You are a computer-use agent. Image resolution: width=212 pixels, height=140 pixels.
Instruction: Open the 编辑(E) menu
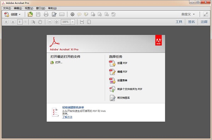coord(18,8)
